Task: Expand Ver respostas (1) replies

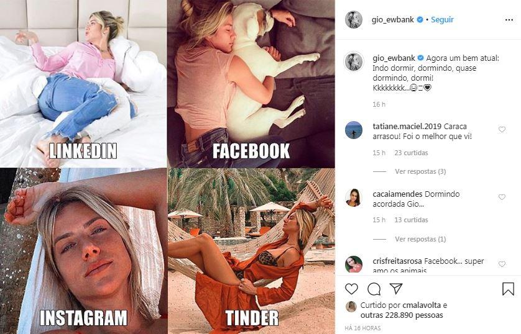Action: click(420, 239)
